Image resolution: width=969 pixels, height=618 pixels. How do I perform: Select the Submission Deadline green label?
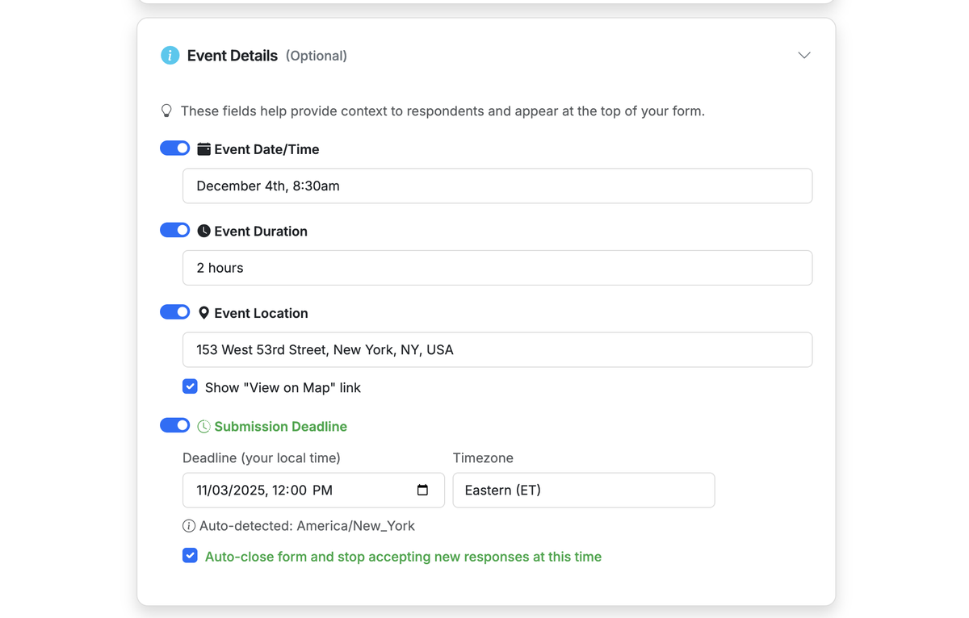coord(280,426)
